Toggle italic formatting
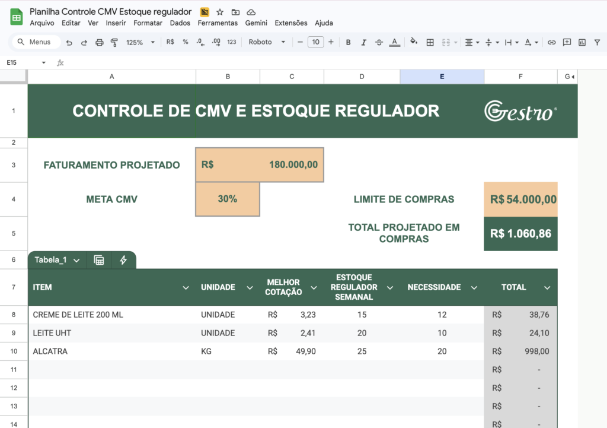Viewport: 607px width, 428px height. (x=363, y=42)
